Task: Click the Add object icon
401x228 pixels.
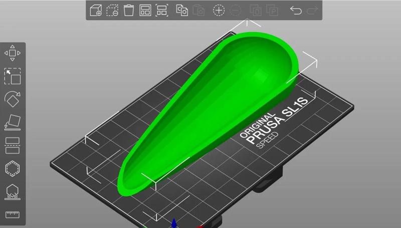Action: (96, 10)
